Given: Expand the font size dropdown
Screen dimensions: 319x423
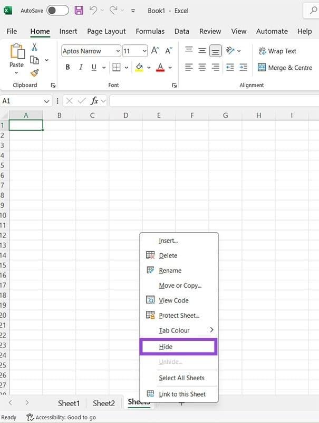Looking at the screenshot, I should tap(144, 51).
